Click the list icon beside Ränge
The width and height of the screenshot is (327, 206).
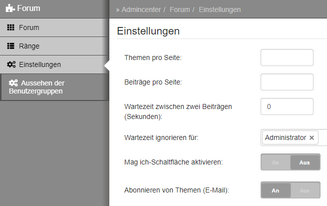[10, 46]
